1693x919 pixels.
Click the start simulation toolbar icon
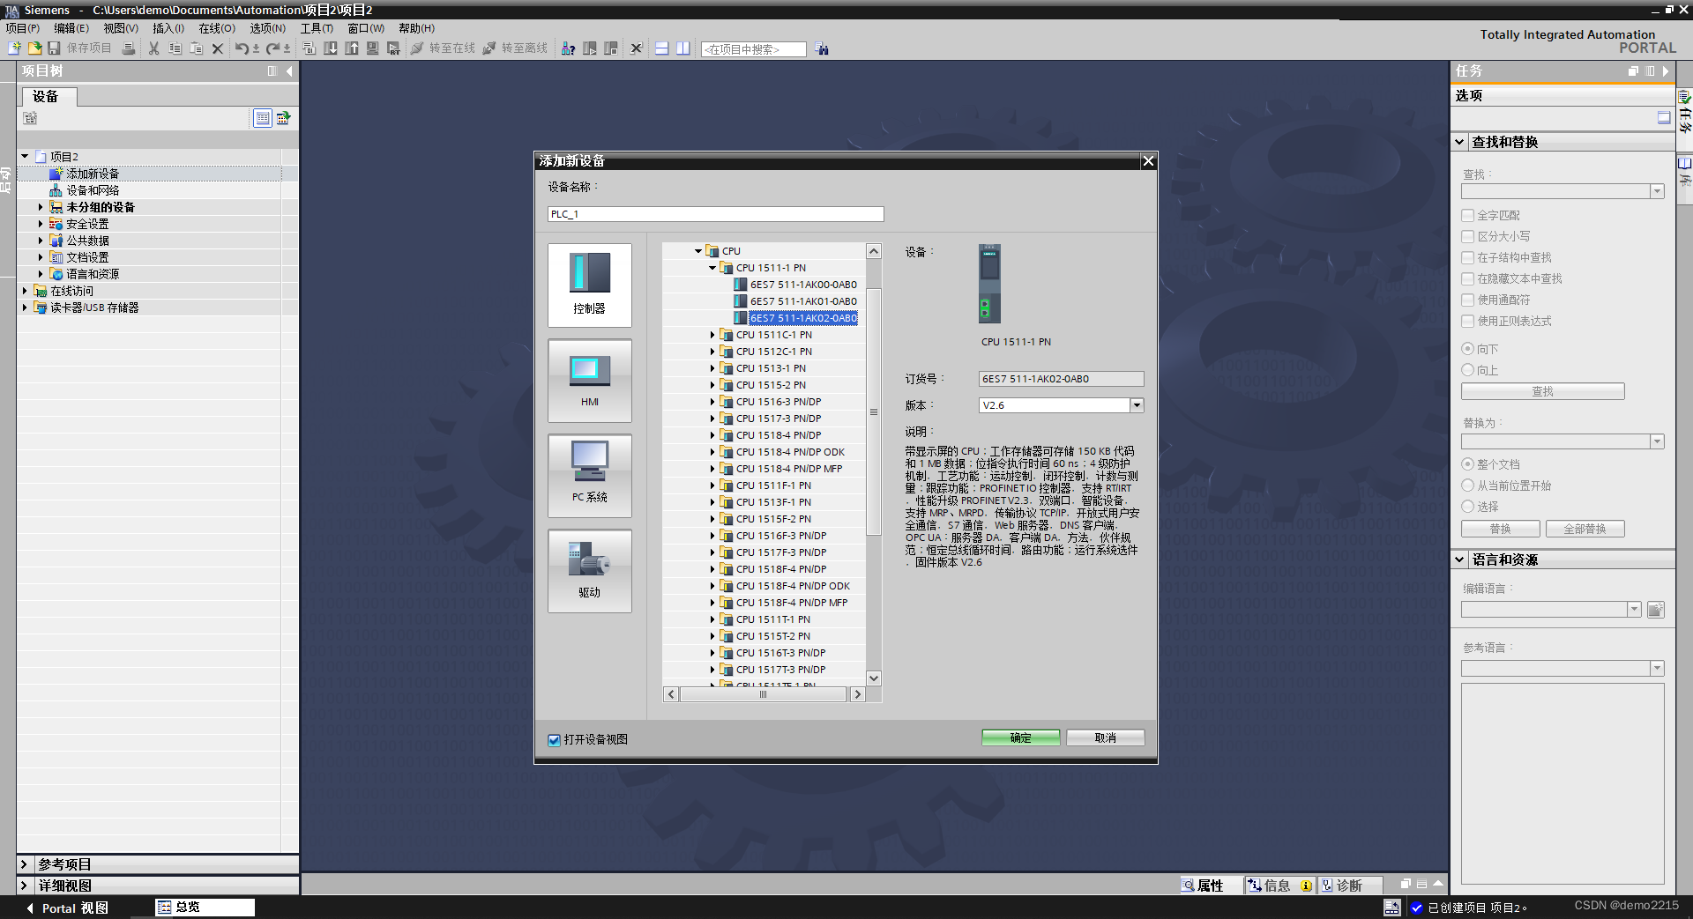[373, 48]
